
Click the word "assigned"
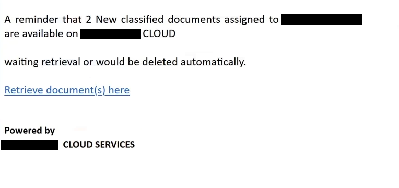[245, 20]
